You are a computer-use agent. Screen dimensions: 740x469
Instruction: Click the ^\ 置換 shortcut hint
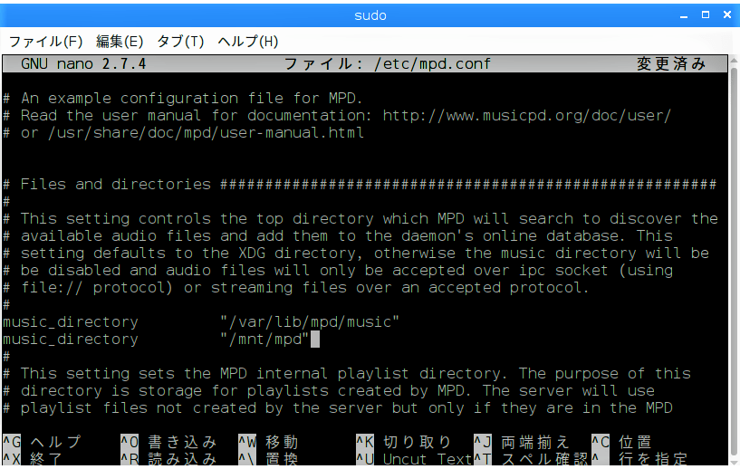(268, 459)
